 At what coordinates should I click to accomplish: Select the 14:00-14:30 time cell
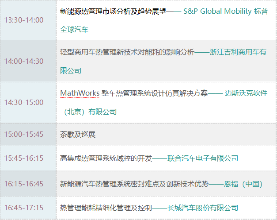pyautogui.click(x=28, y=62)
